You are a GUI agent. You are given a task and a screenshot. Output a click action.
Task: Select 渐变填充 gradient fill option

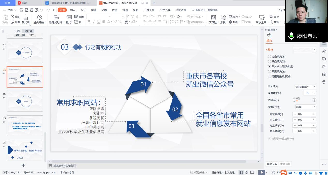[x=270, y=62]
